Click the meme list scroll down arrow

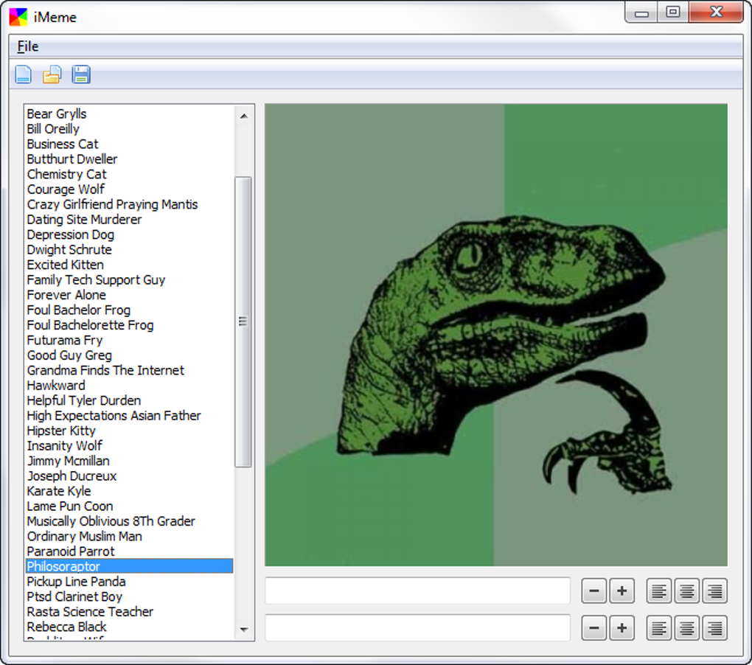[243, 630]
